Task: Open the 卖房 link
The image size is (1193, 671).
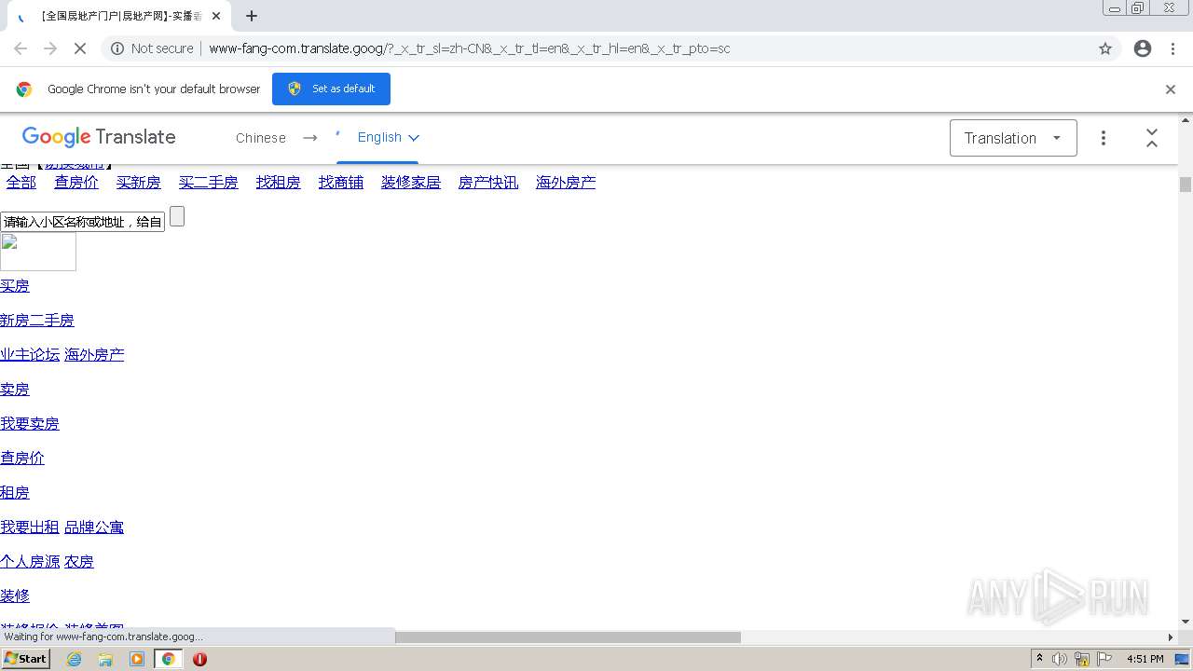Action: [15, 390]
